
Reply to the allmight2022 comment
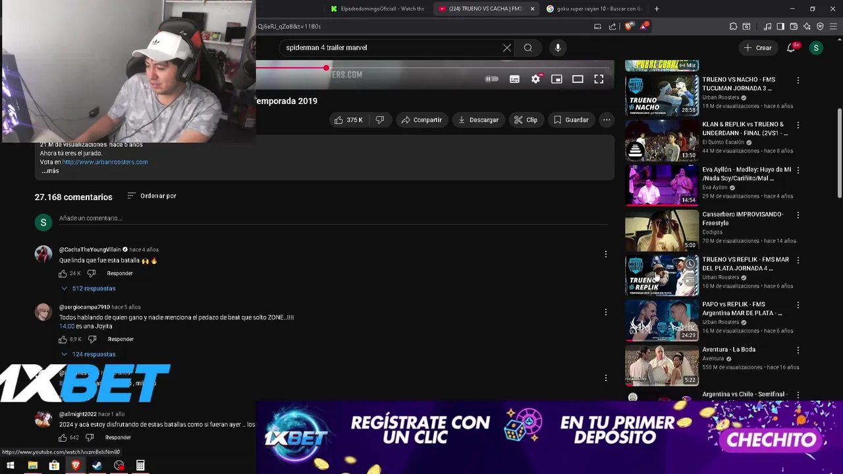pos(118,437)
